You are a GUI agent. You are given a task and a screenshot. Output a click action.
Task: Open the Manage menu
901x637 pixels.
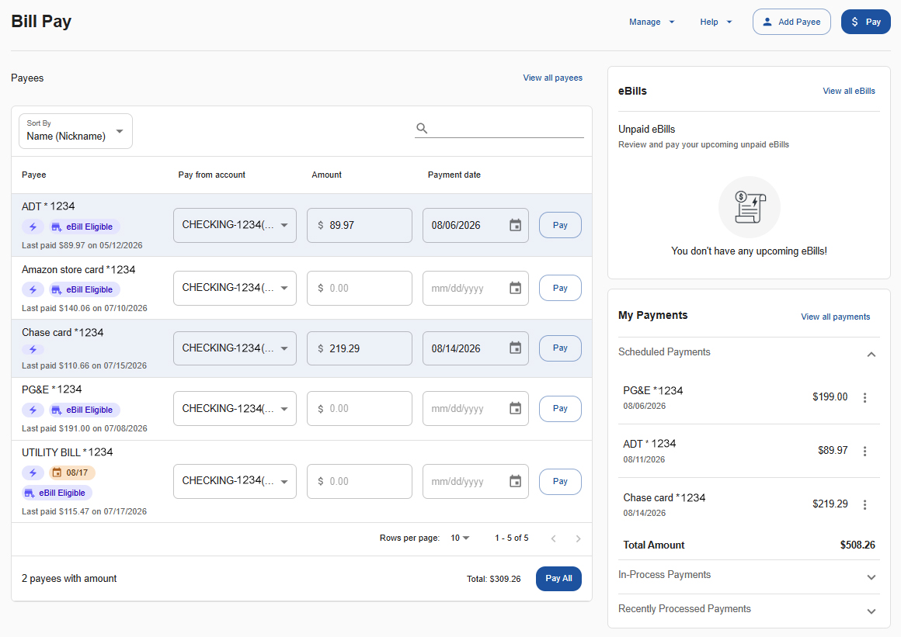tap(652, 22)
